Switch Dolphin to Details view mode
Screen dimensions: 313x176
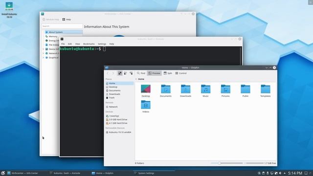(x=131, y=73)
